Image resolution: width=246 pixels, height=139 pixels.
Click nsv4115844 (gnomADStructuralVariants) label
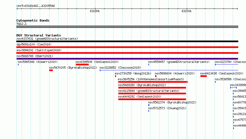(149, 91)
